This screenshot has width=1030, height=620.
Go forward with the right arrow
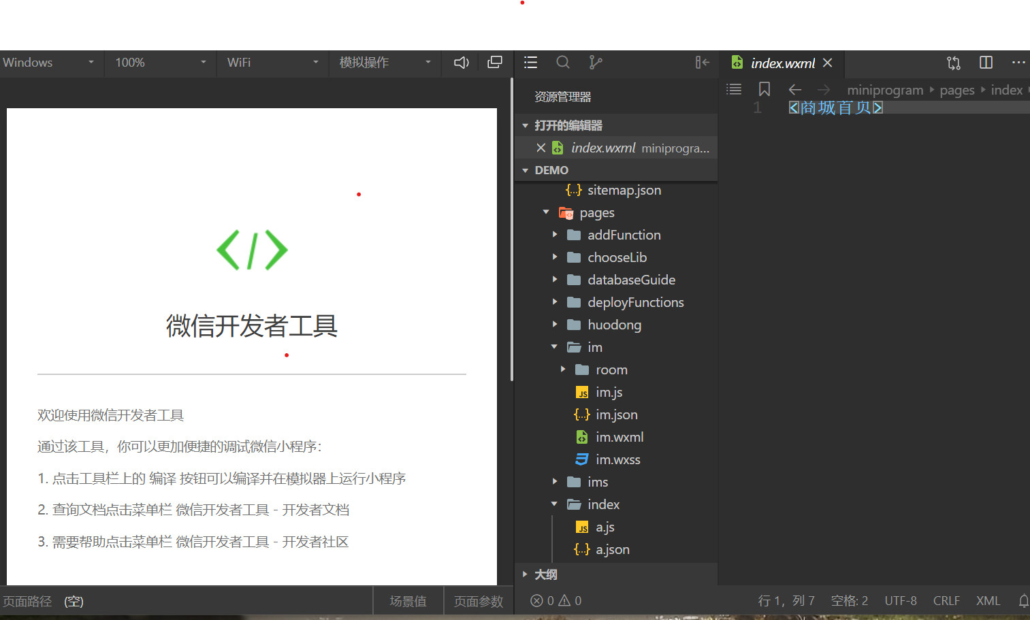click(x=824, y=90)
